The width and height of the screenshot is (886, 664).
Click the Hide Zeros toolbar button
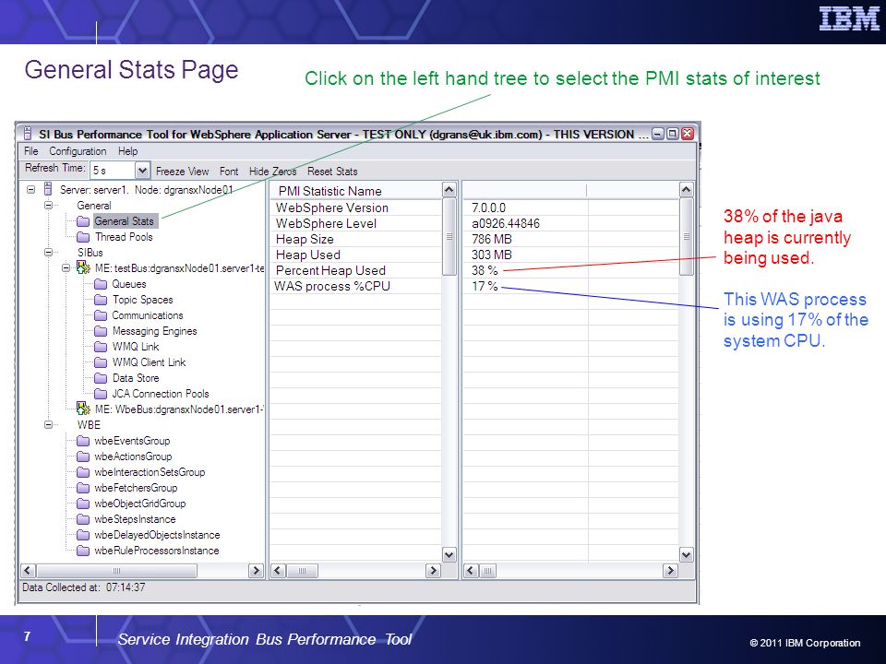(x=272, y=172)
